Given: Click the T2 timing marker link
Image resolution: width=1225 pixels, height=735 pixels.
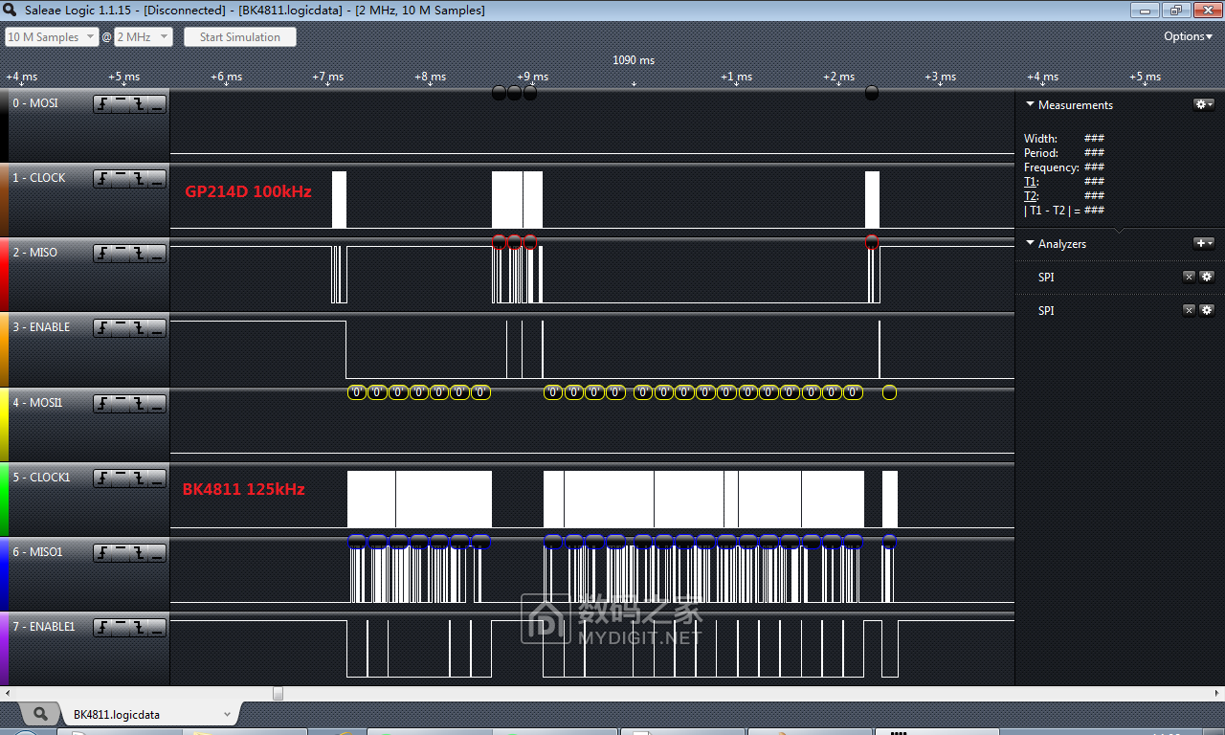Looking at the screenshot, I should (x=1031, y=196).
